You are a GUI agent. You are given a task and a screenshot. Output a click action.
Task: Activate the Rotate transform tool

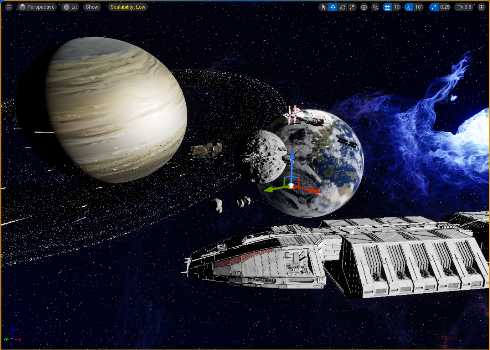point(343,7)
